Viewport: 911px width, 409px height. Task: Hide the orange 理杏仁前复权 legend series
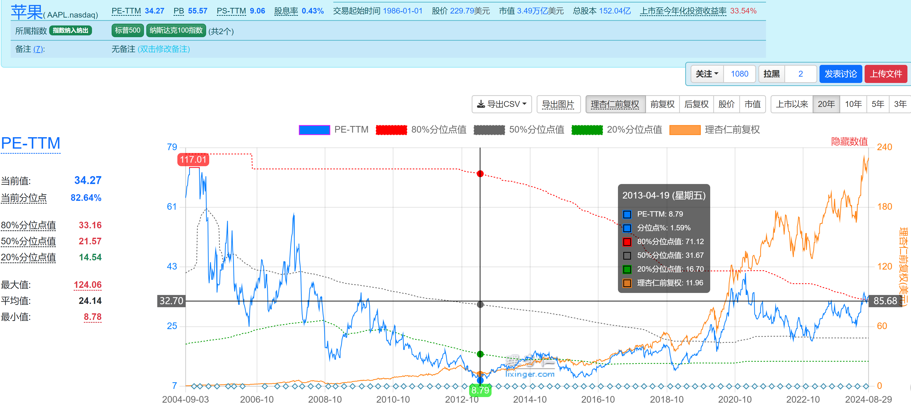685,130
